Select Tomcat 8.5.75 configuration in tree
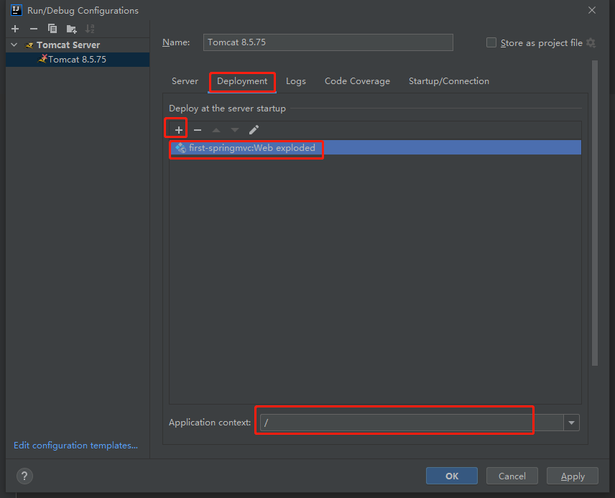 click(x=78, y=59)
